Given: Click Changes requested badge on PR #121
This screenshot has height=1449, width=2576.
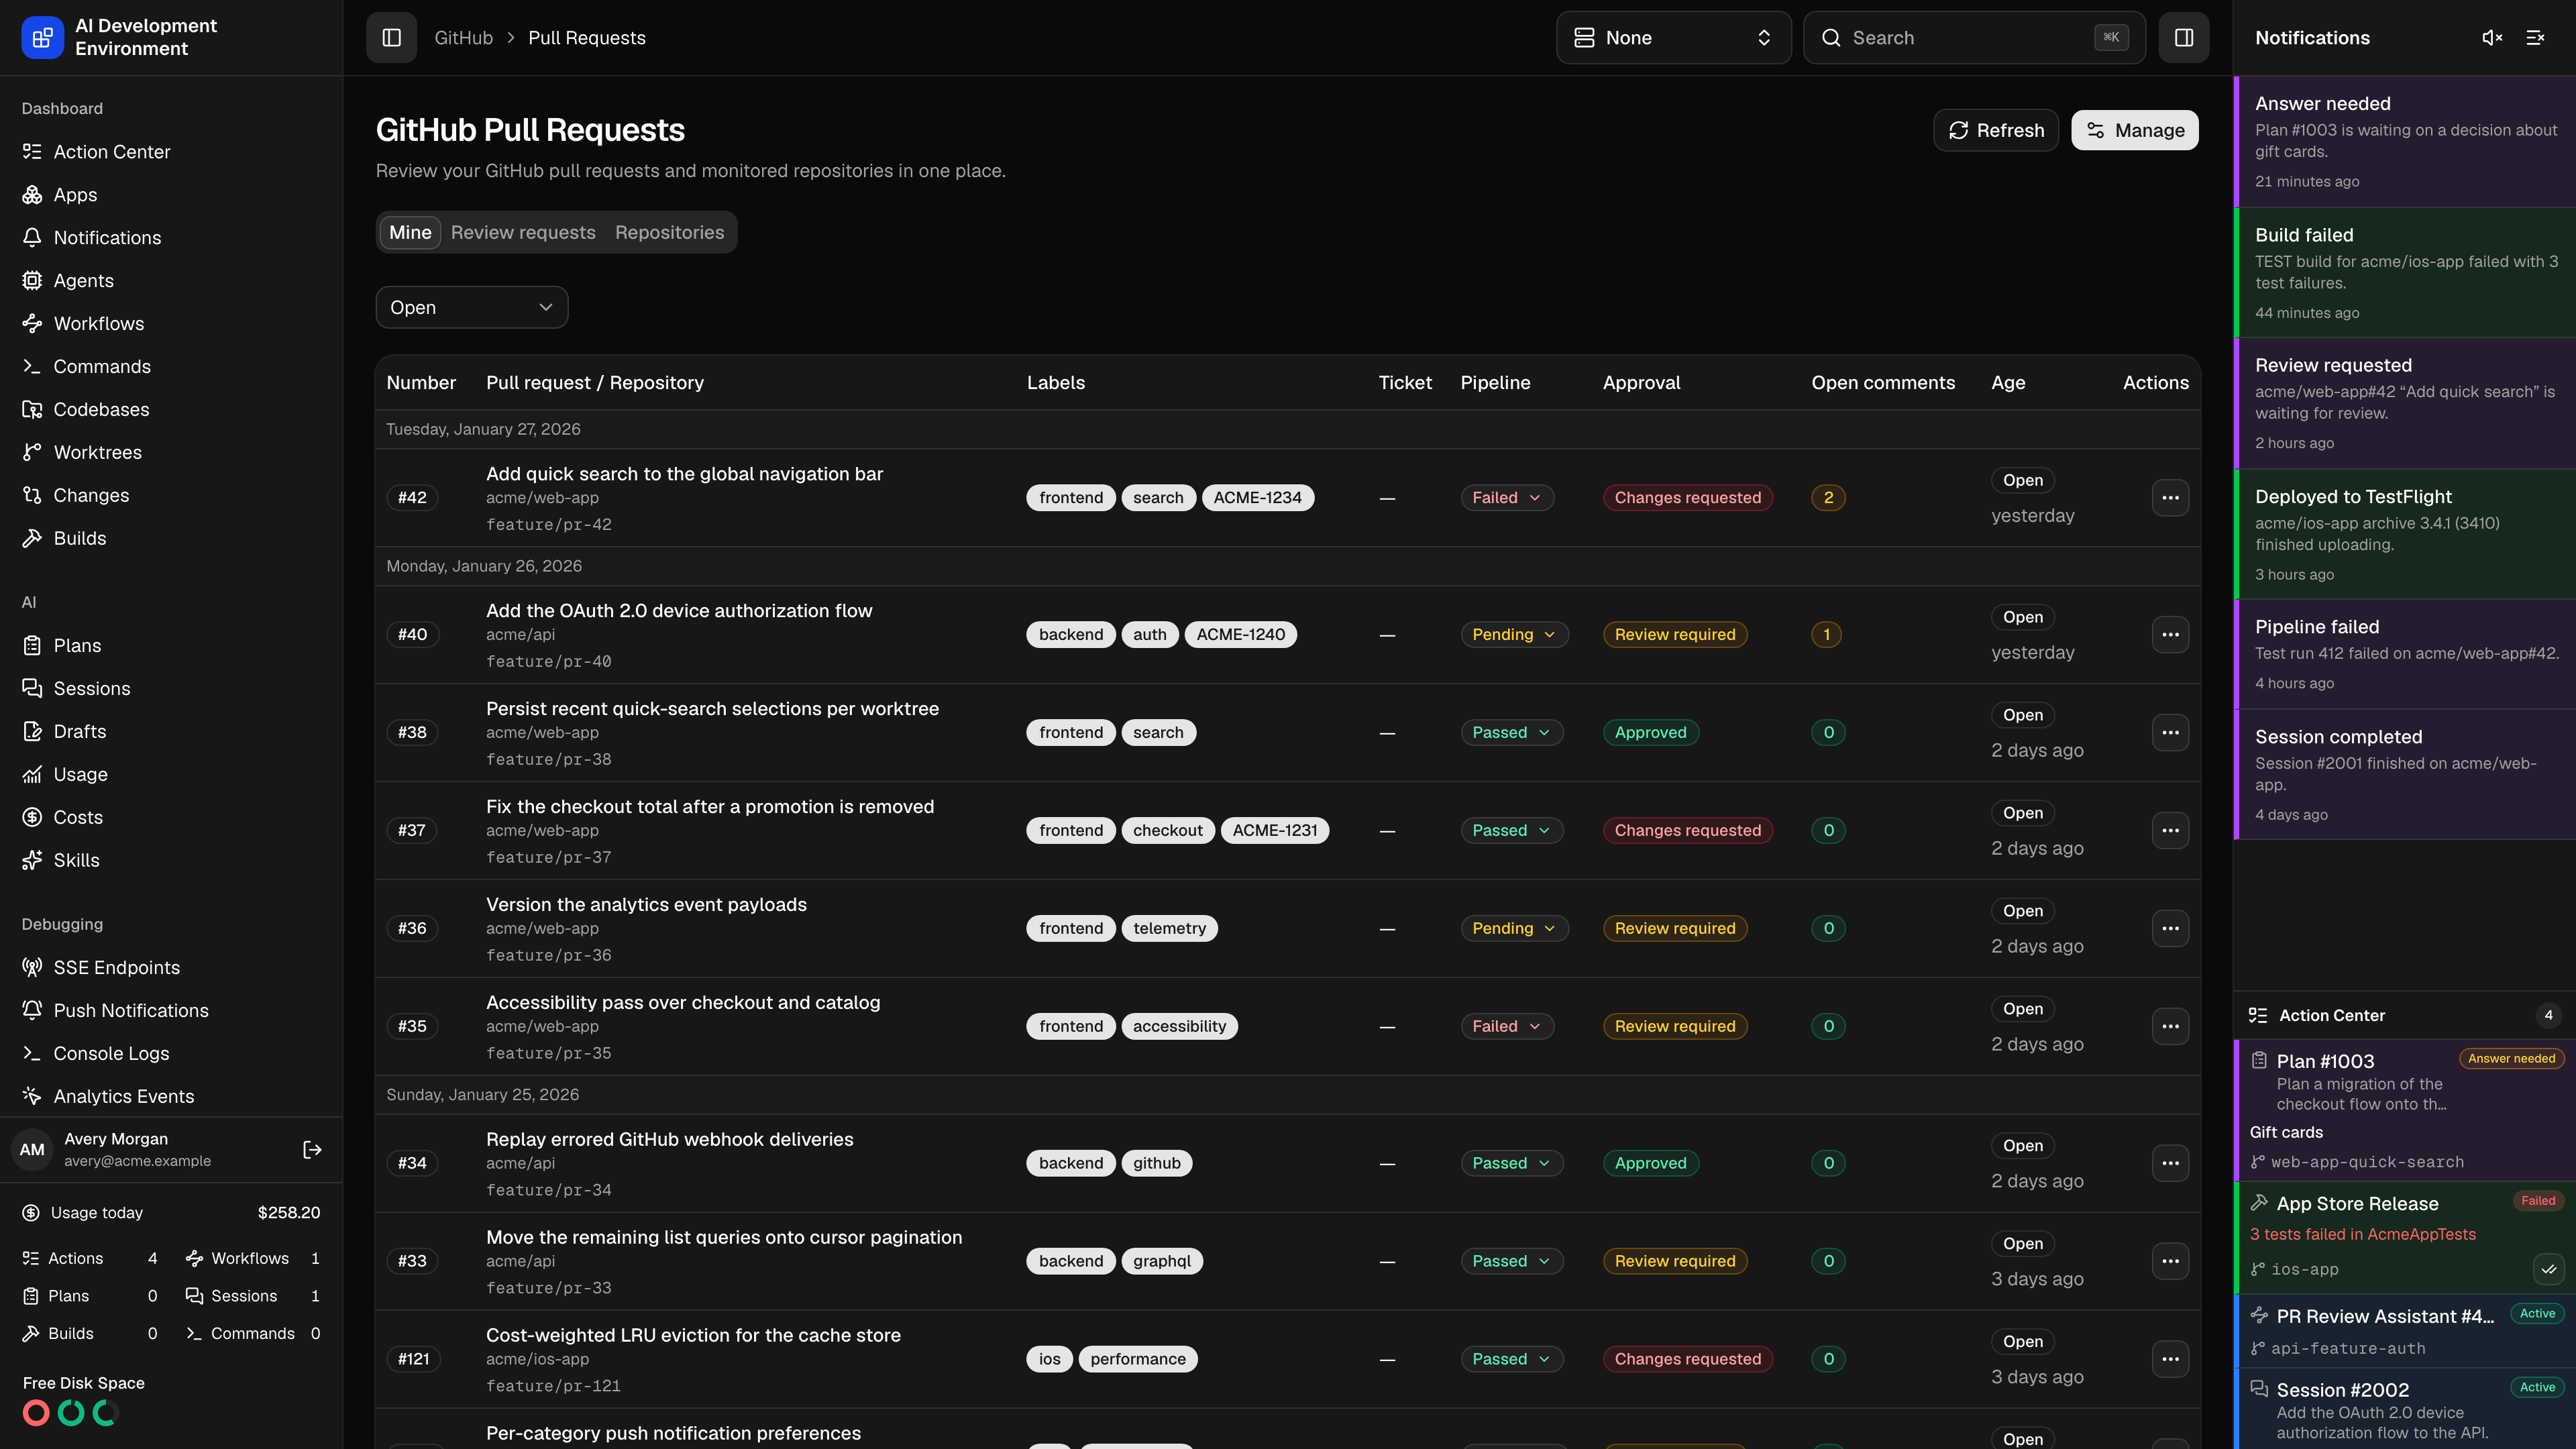Looking at the screenshot, I should [x=1687, y=1360].
